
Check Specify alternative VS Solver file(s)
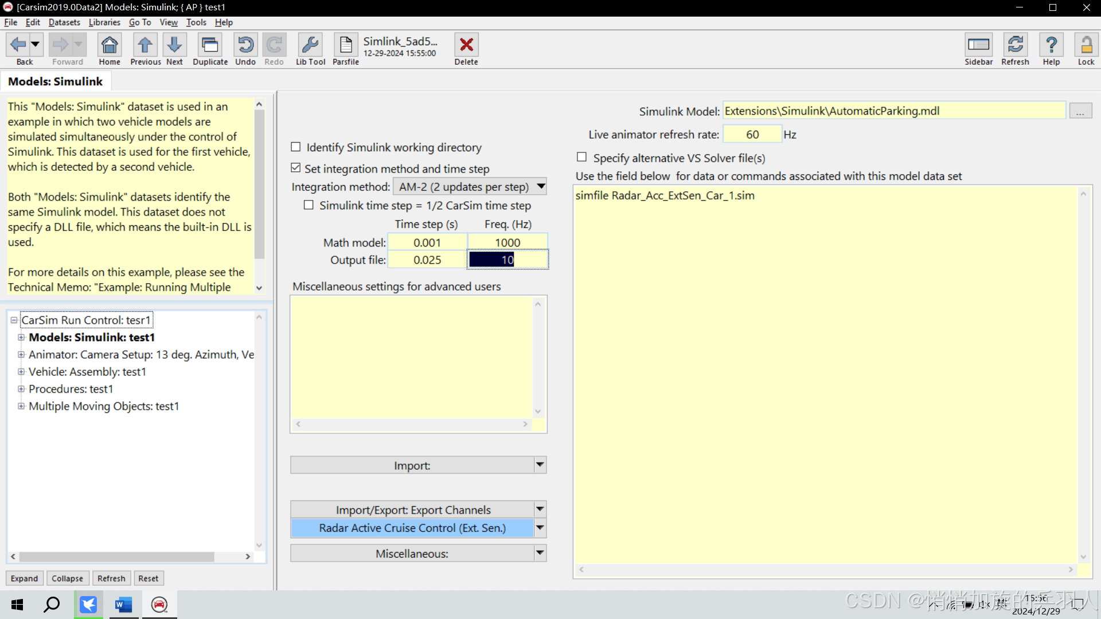[582, 158]
